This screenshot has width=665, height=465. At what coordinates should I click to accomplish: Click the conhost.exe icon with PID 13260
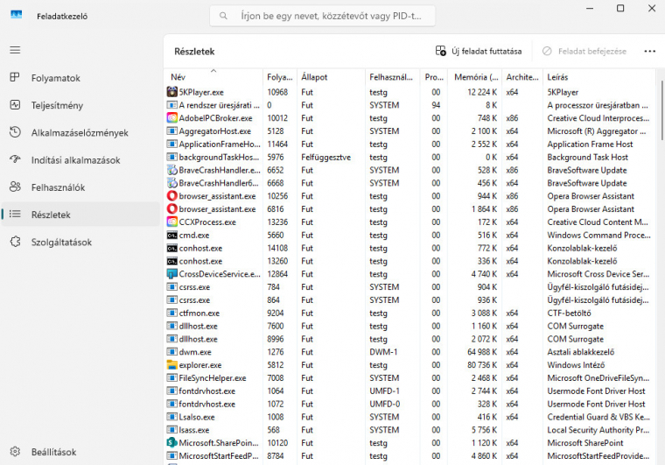(171, 261)
